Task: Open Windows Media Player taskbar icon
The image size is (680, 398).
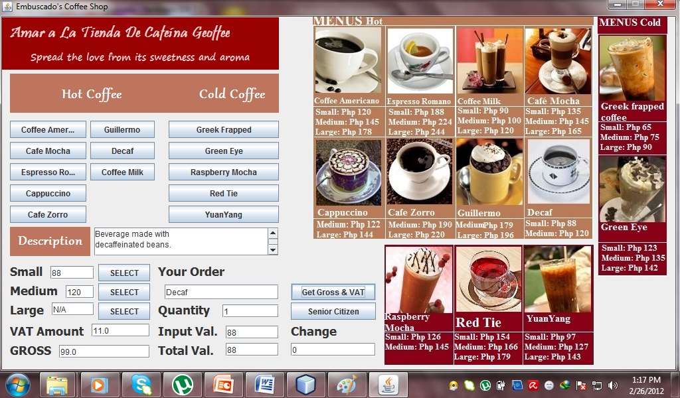Action: tap(100, 385)
